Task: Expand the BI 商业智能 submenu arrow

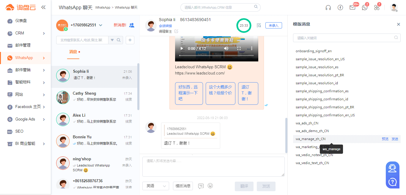Action: coord(44,144)
